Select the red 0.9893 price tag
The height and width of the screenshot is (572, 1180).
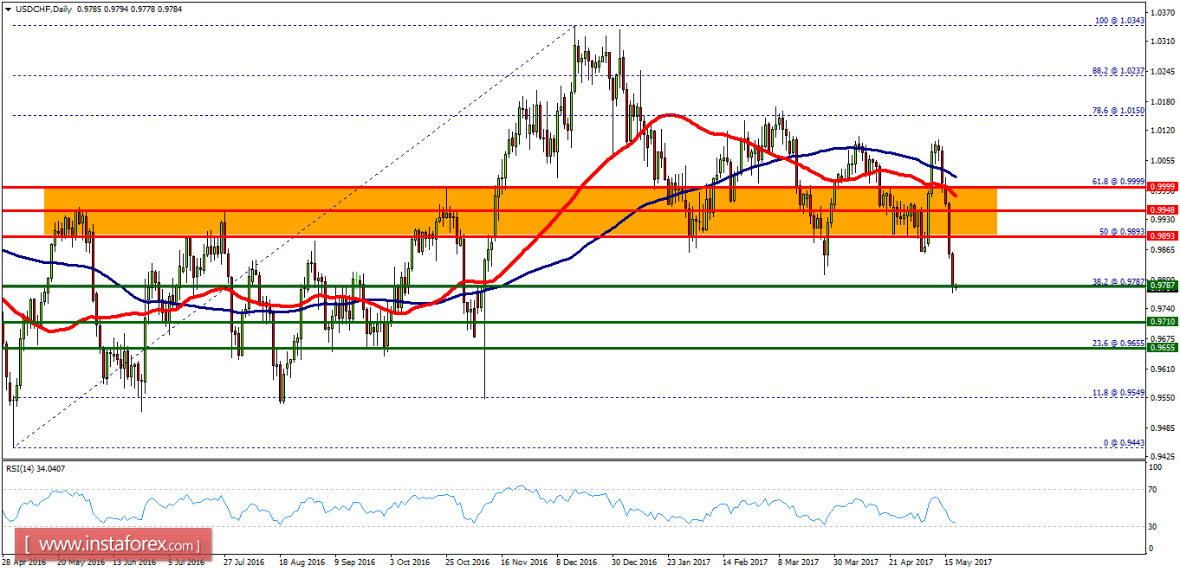coord(1161,236)
